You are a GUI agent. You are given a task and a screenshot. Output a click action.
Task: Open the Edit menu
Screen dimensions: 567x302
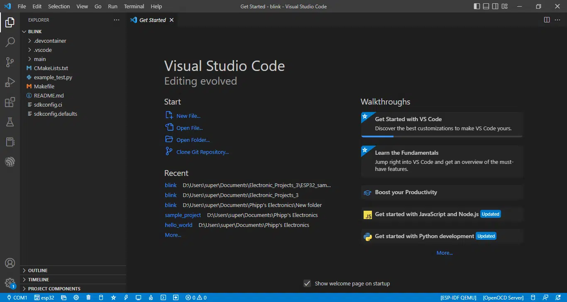coord(37,6)
